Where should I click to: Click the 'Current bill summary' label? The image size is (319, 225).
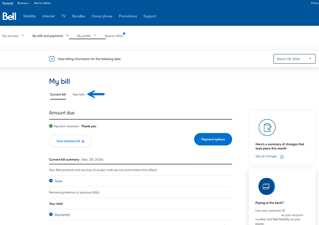pos(64,160)
